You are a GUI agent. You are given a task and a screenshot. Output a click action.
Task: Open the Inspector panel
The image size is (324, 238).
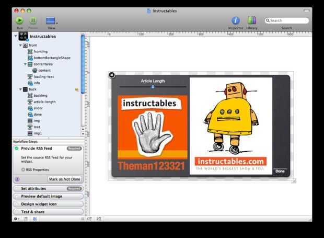[x=236, y=21]
